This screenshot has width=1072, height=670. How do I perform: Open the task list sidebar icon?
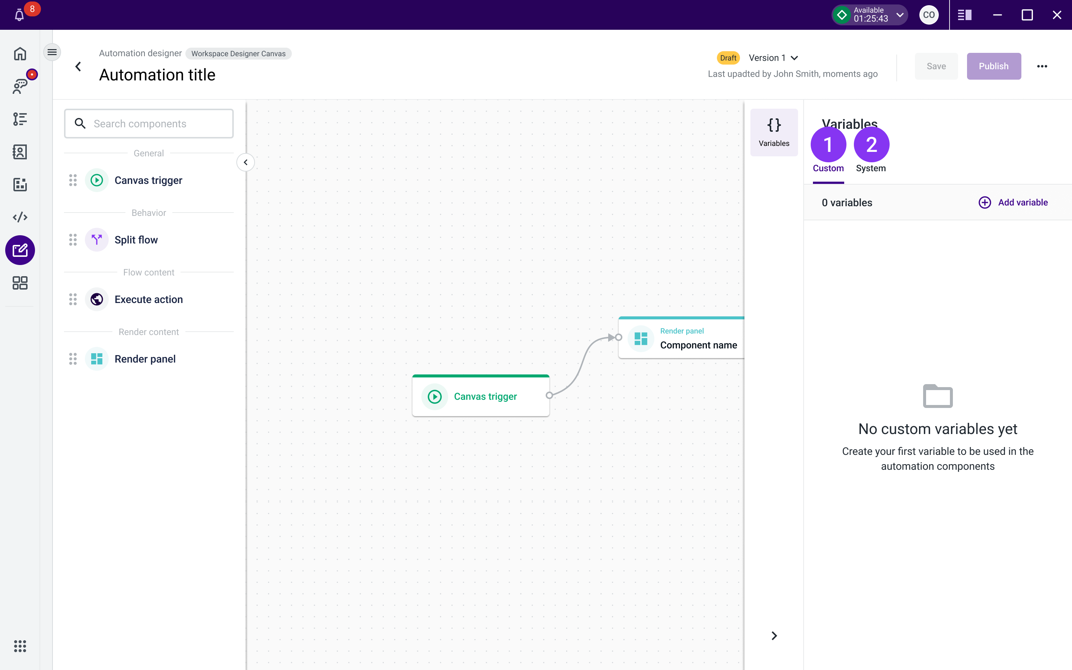[x=20, y=119]
